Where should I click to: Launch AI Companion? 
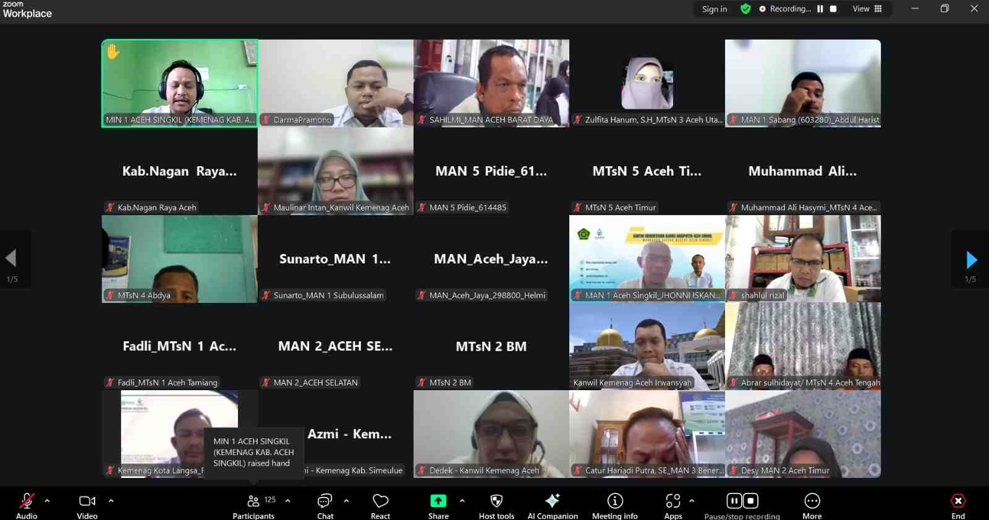point(553,505)
